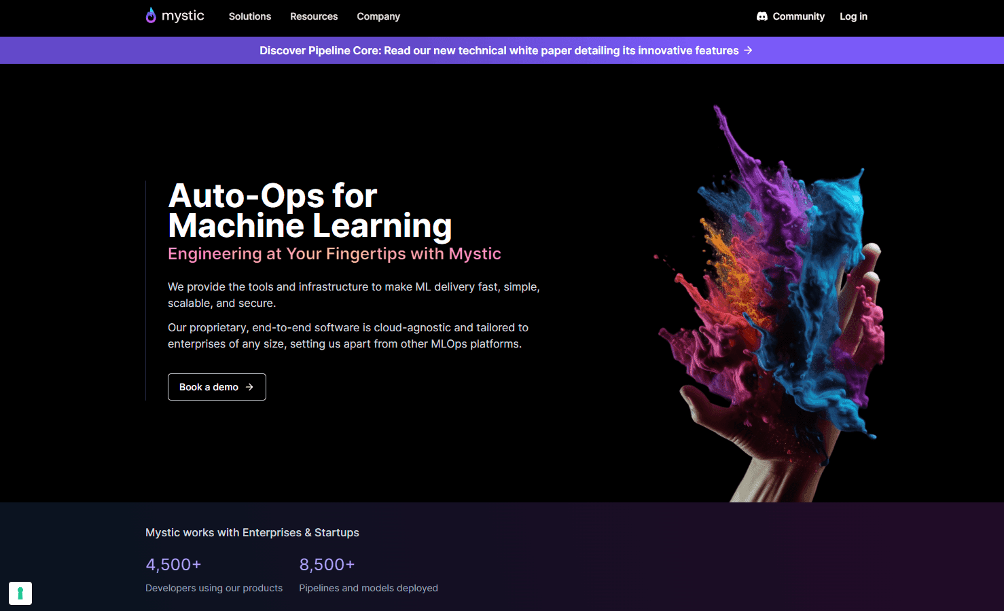Go to the Community link
The width and height of the screenshot is (1004, 611).
[x=791, y=16]
